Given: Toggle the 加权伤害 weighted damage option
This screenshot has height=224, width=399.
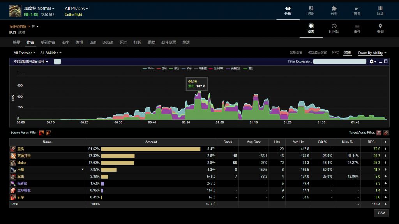Looking at the screenshot, I should [x=296, y=52].
